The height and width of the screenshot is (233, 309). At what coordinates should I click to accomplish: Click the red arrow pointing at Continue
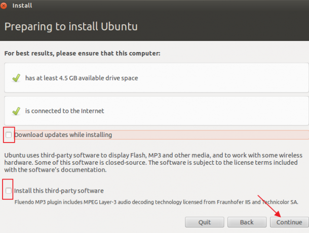tap(269, 206)
